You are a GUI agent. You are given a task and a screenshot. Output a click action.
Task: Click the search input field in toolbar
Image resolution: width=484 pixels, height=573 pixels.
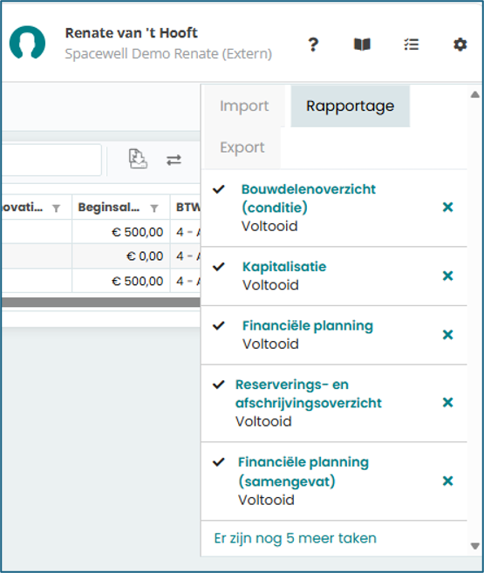coord(51,160)
